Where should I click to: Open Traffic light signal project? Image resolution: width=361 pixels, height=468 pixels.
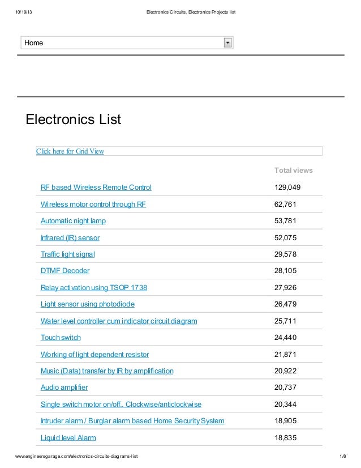click(x=68, y=254)
